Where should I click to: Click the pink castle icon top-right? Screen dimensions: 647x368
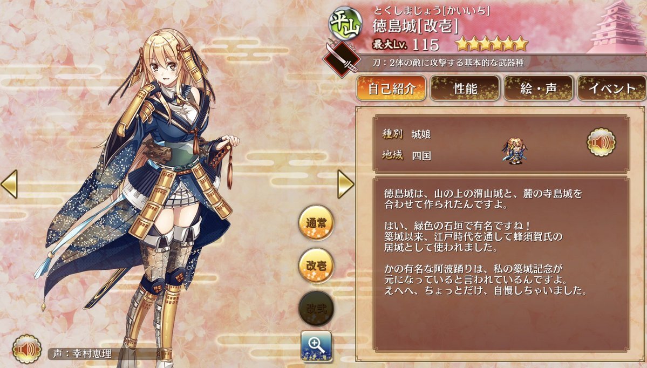coord(618,27)
